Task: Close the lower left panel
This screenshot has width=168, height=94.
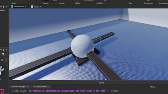Action: [x=6, y=50]
